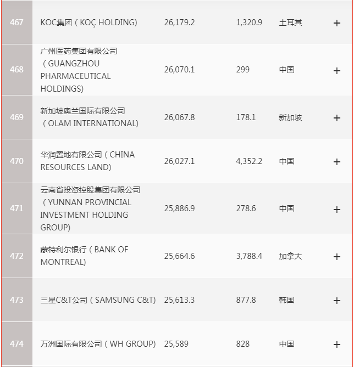The height and width of the screenshot is (367, 354).
Task: Expand WH Group row details
Action: point(337,345)
